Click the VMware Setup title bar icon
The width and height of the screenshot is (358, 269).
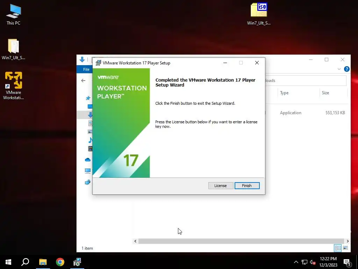98,63
